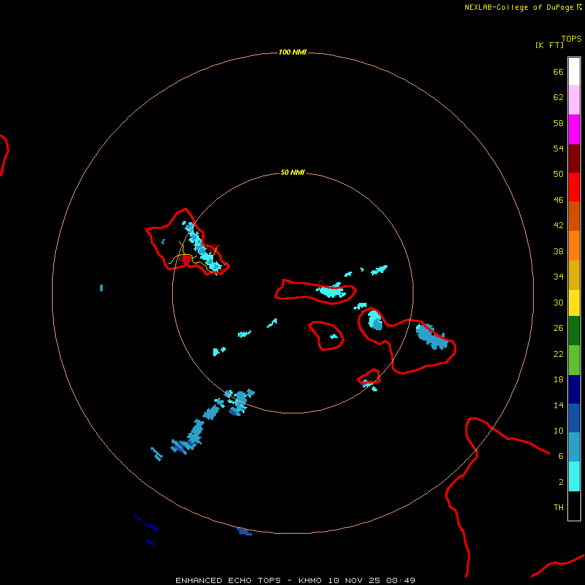Click the 2 value on the legend
585x585 pixels.
(561, 482)
